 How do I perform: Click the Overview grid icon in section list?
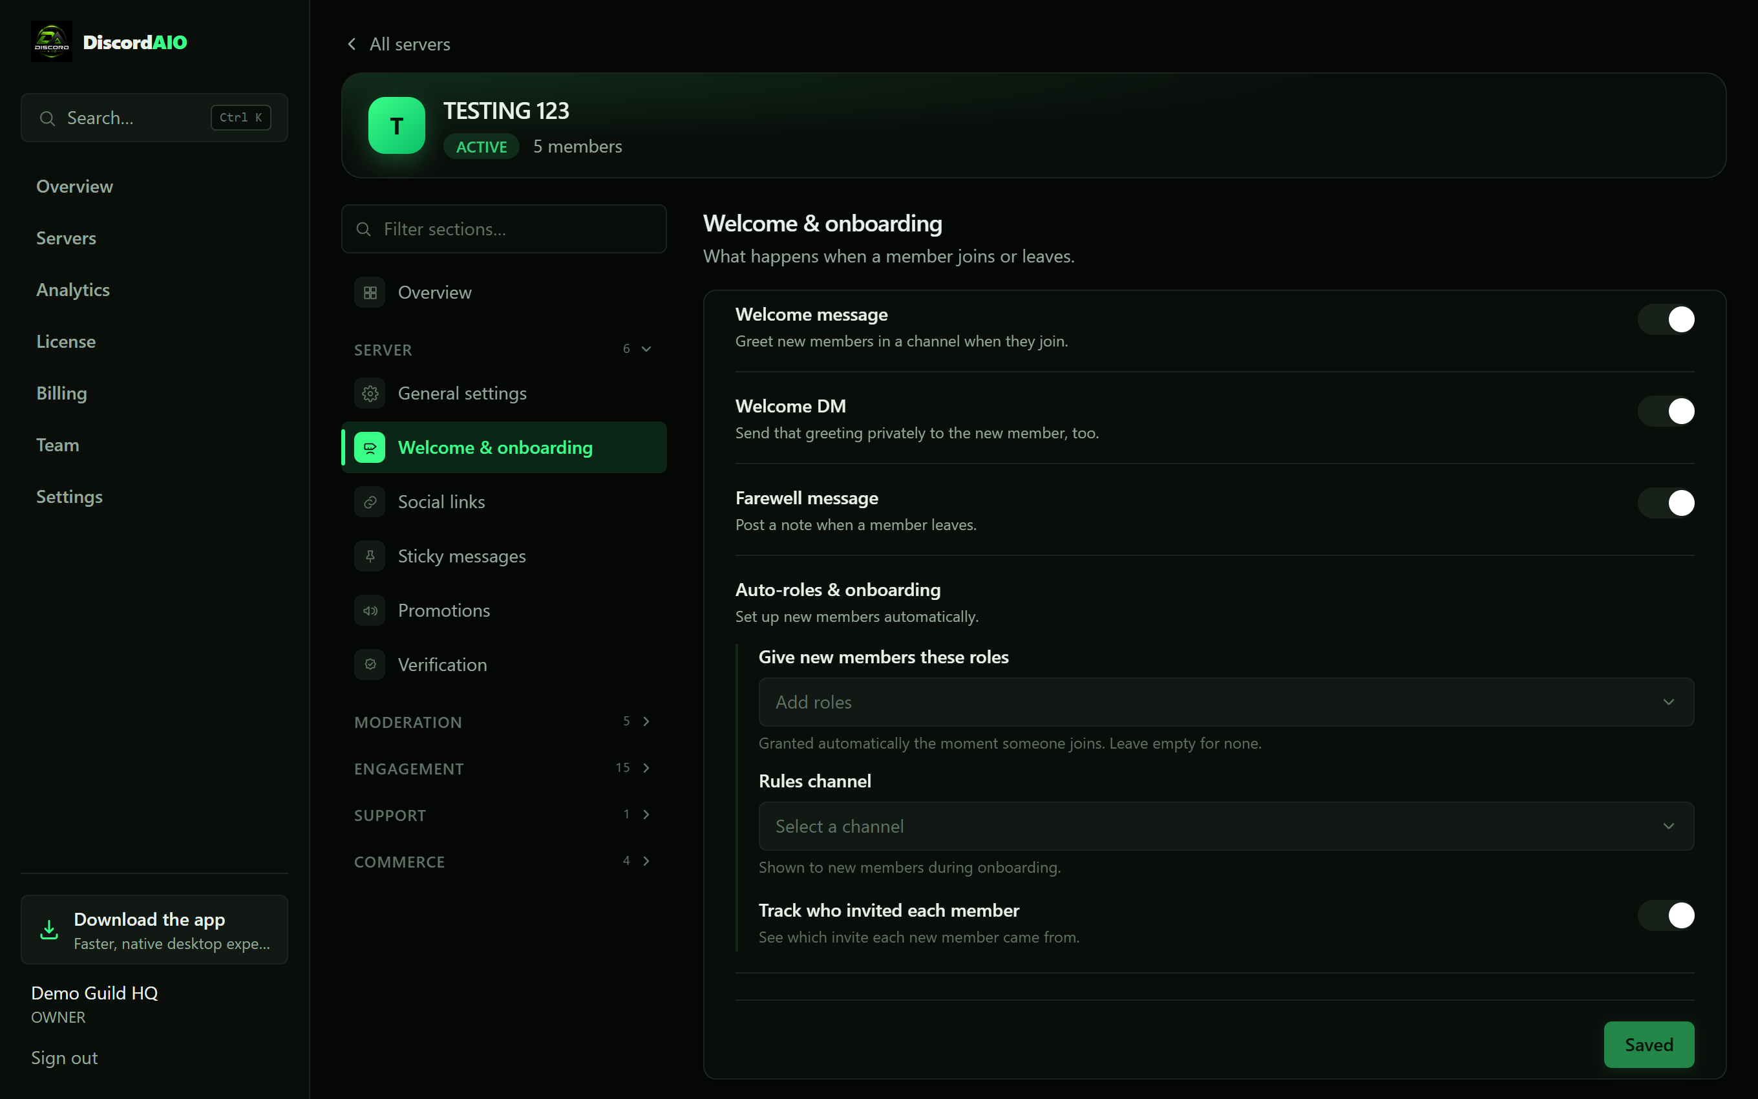370,293
